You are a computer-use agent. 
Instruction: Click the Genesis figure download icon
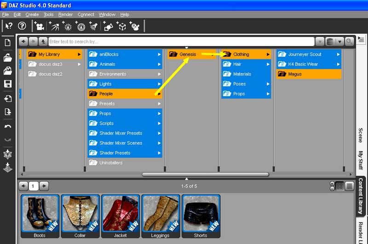(x=8, y=154)
